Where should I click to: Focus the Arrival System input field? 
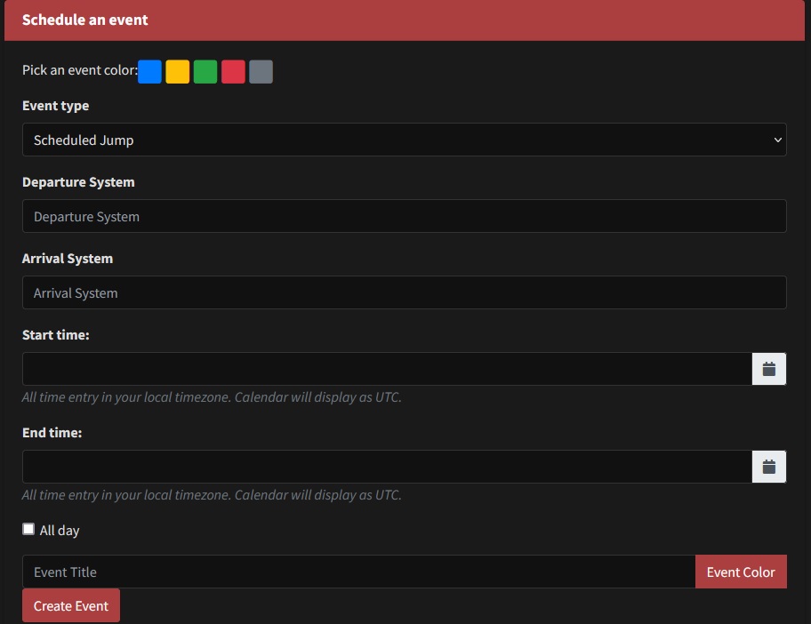[405, 292]
